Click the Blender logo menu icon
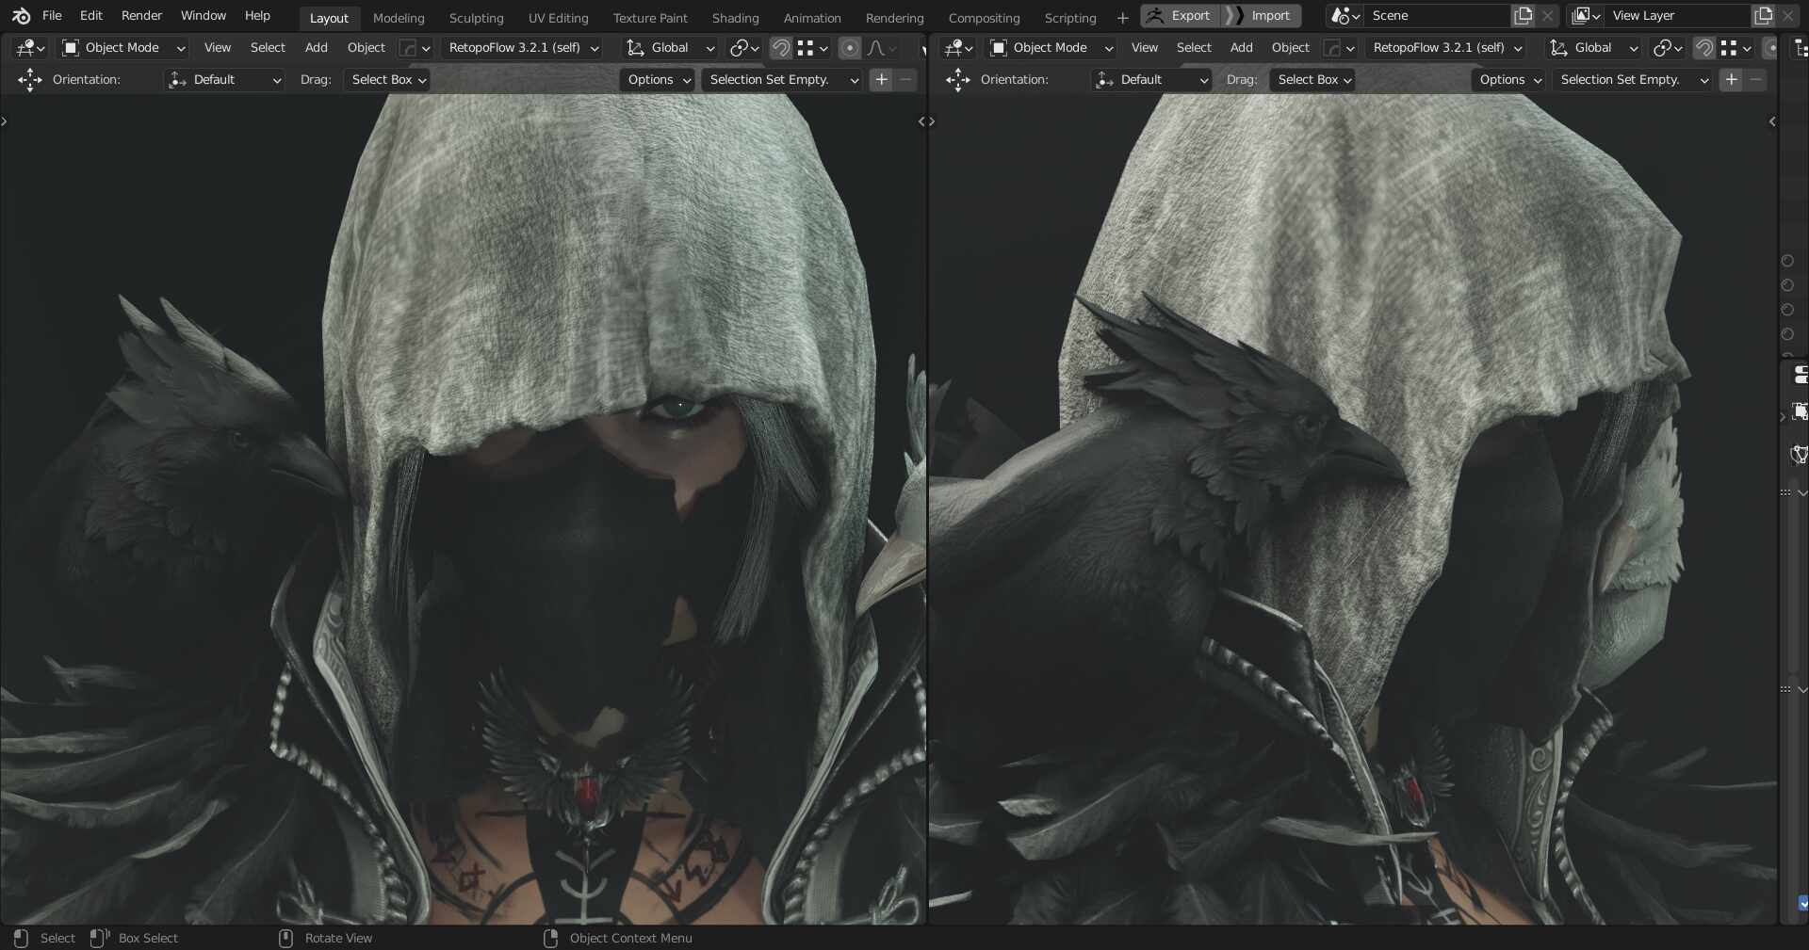This screenshot has height=950, width=1809. click(21, 16)
